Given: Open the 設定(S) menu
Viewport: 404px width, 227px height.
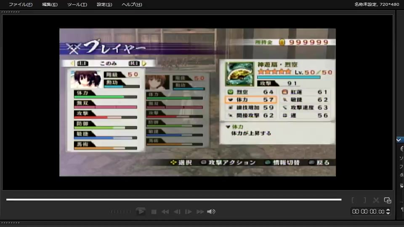Looking at the screenshot, I should (104, 4).
